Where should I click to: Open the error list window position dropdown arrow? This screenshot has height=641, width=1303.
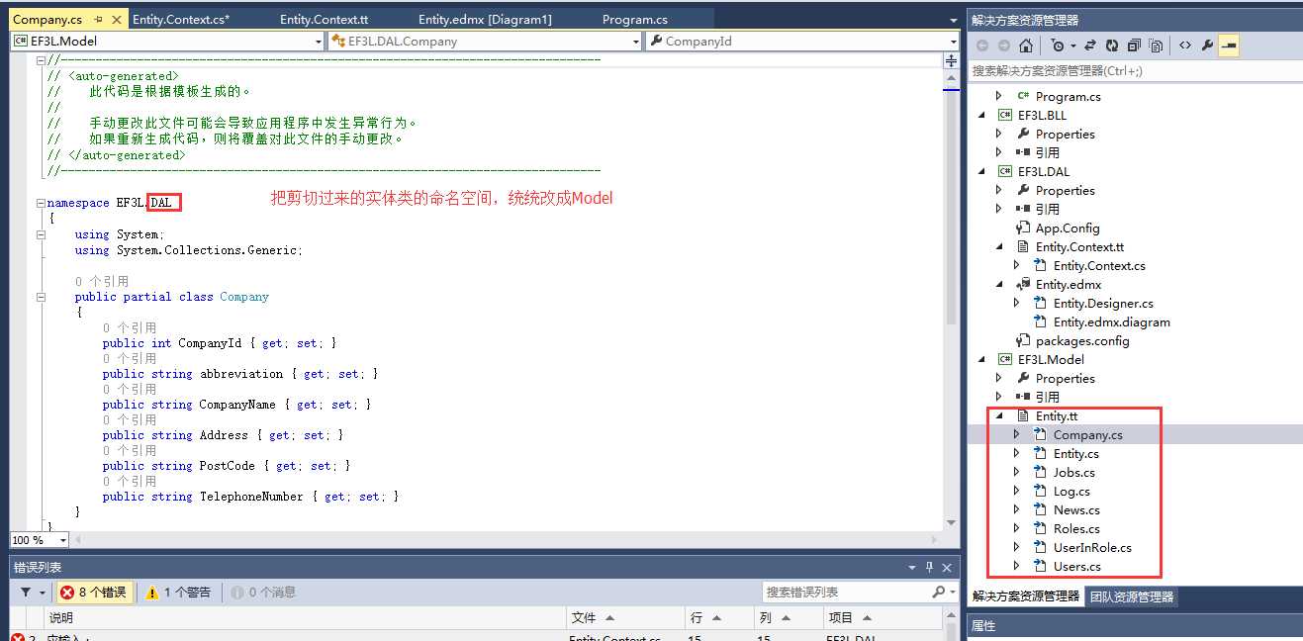[912, 567]
